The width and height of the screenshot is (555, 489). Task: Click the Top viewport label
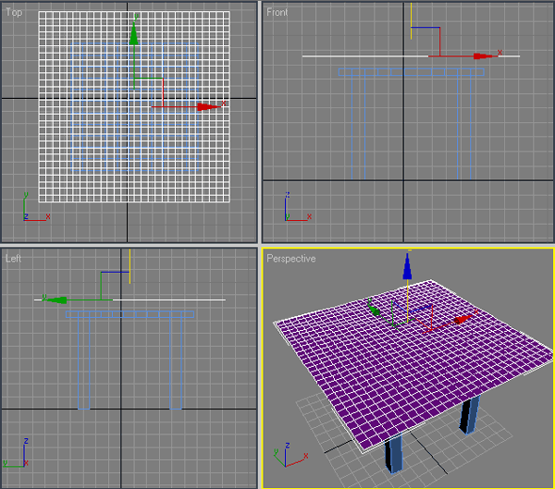pyautogui.click(x=14, y=12)
